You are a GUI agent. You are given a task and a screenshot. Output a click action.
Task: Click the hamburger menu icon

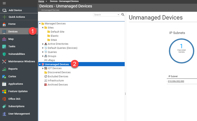point(4,3)
